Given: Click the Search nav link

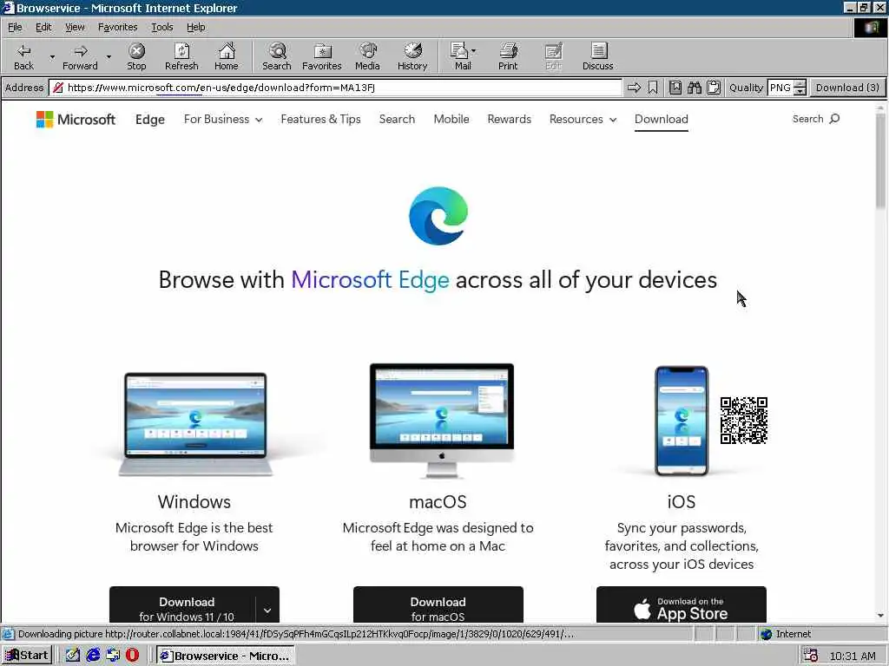Looking at the screenshot, I should 397,120.
